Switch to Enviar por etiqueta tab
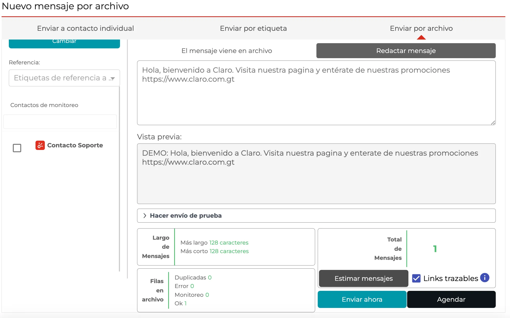This screenshot has height=318, width=510. coord(253,28)
